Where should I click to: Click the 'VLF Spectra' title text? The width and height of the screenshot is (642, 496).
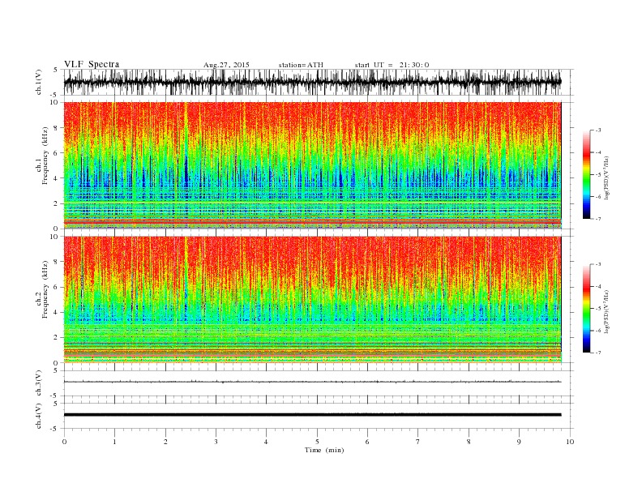(x=92, y=64)
